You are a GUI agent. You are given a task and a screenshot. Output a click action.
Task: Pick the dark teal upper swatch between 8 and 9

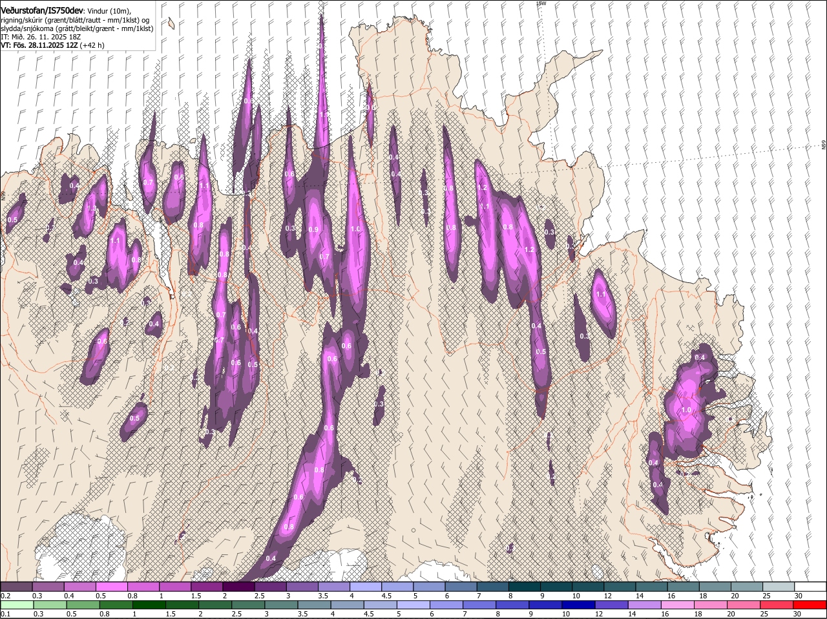coord(525,587)
